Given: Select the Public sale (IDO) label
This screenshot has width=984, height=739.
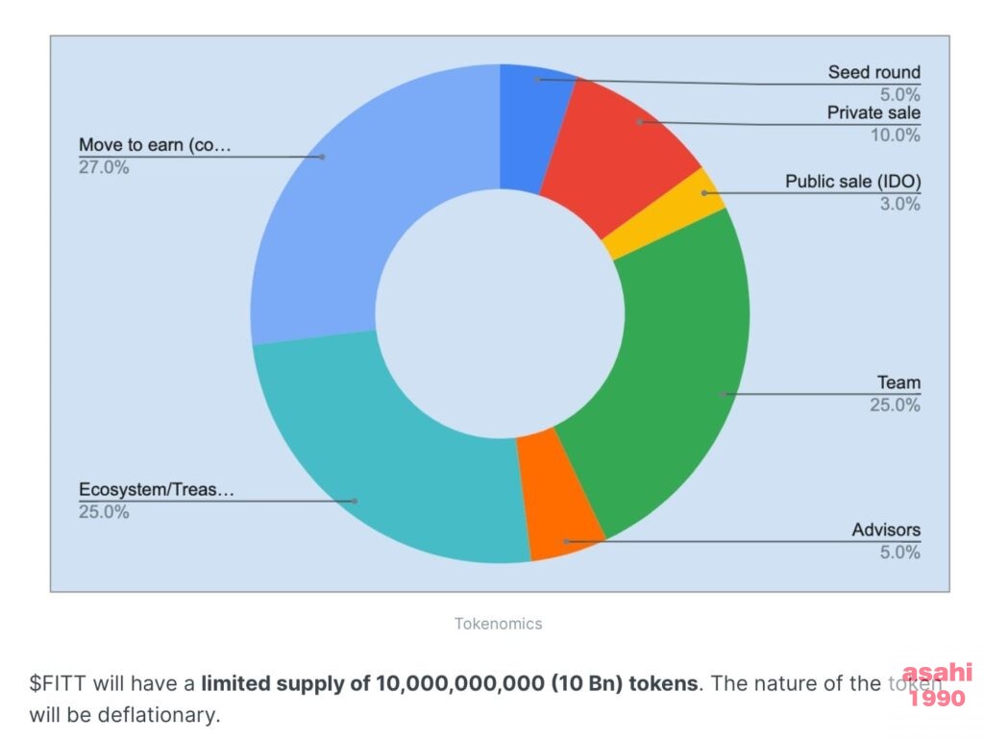Looking at the screenshot, I should [853, 182].
